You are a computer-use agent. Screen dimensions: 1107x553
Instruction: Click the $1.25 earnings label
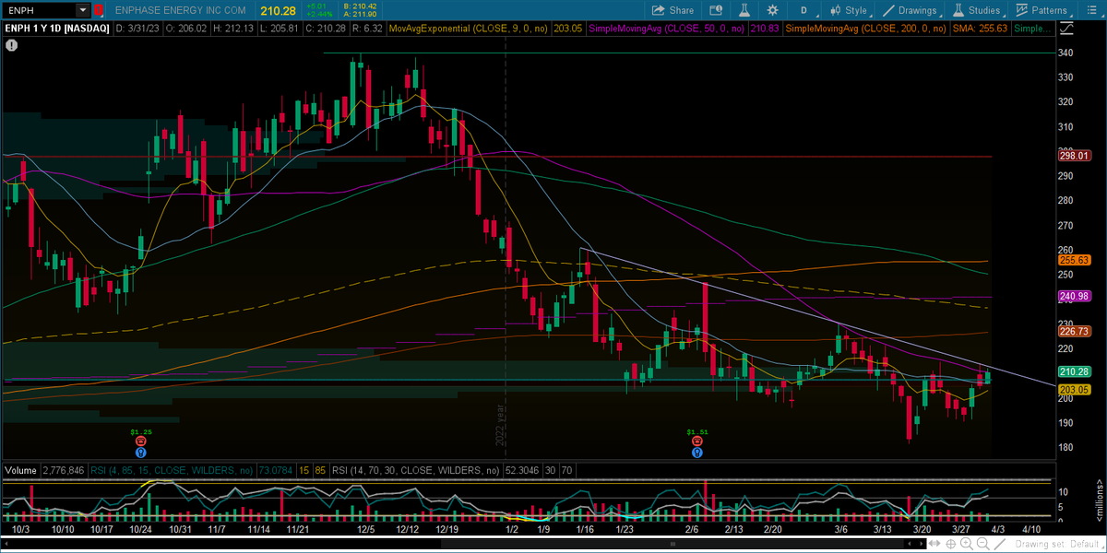140,431
